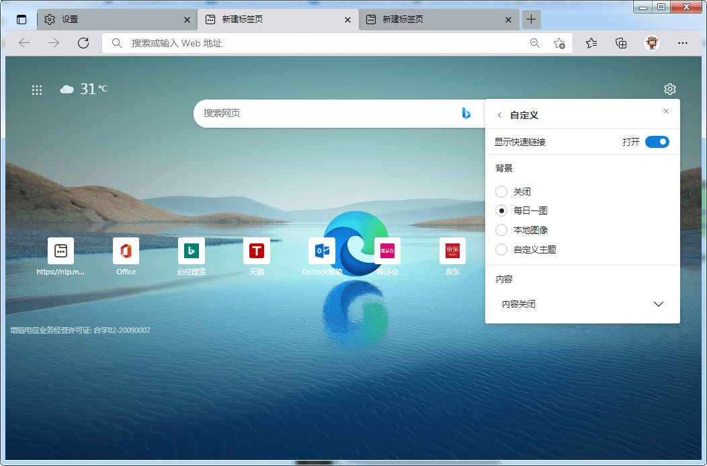This screenshot has height=466, width=707.
Task: Close the middle 新建标签页 tab
Action: [x=347, y=20]
